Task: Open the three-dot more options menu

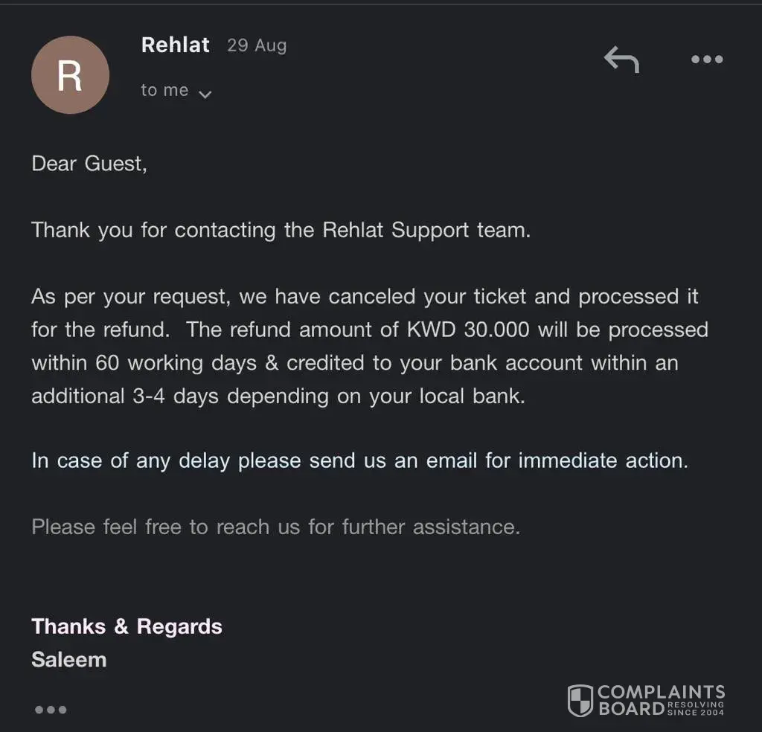Action: (x=706, y=60)
